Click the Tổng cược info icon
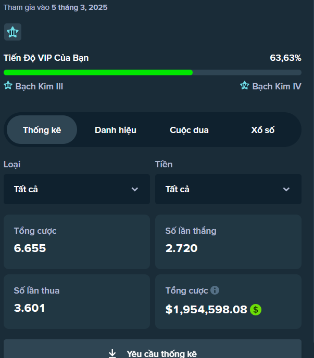The height and width of the screenshot is (358, 314). pyautogui.click(x=215, y=290)
